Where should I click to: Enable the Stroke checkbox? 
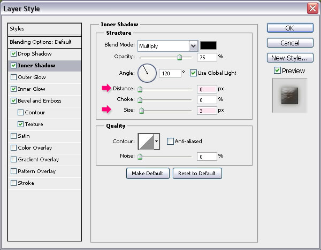click(x=13, y=183)
